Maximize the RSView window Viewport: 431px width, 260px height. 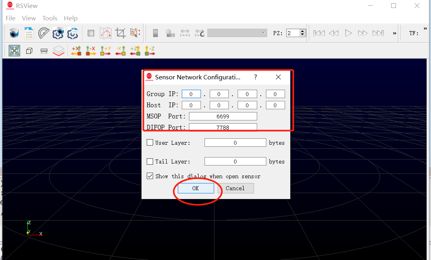tap(394, 6)
